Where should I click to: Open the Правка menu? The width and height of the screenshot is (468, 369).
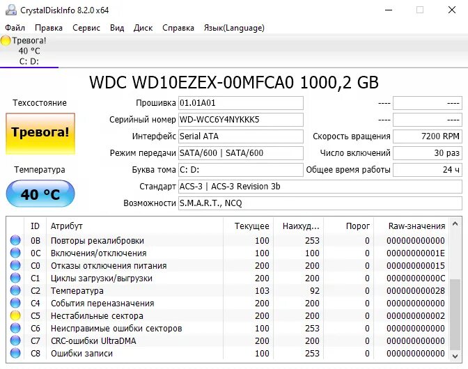tap(49, 28)
